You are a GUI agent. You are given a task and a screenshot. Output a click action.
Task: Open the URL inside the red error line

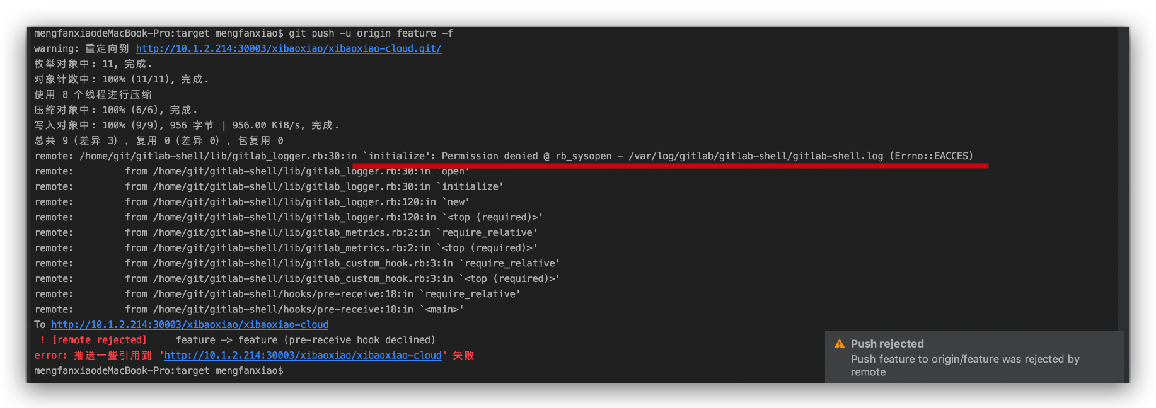(303, 356)
